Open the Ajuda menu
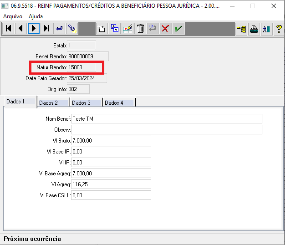Image resolution: width=286 pixels, height=245 pixels. pyautogui.click(x=36, y=16)
